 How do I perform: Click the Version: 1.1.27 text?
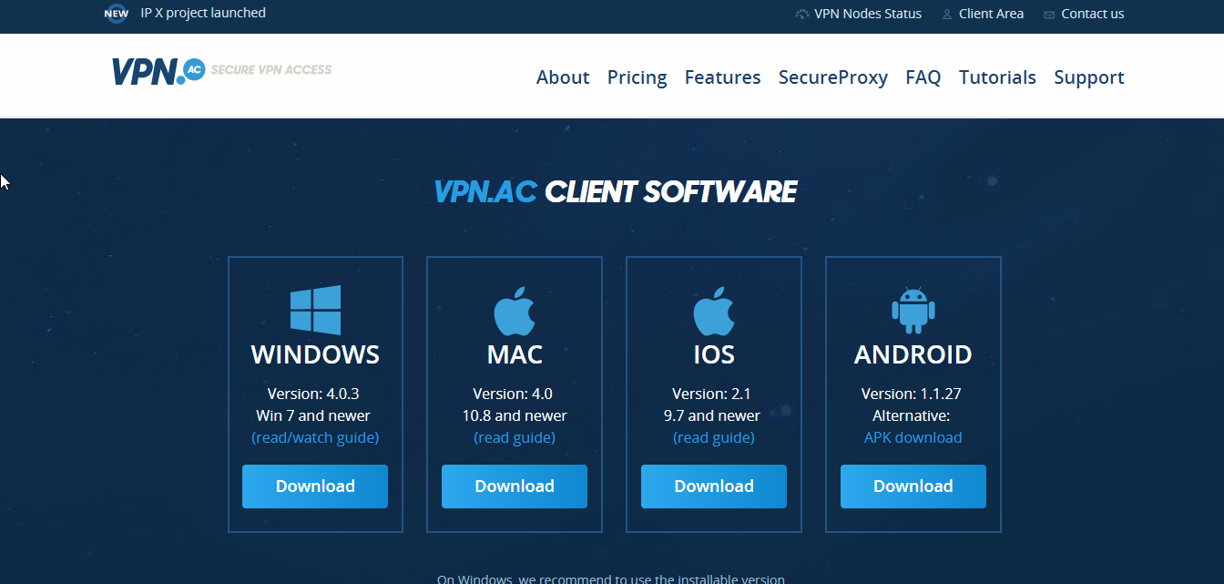coord(912,394)
